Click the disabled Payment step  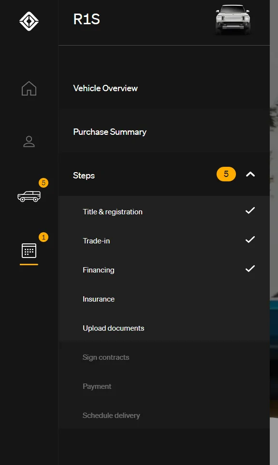(x=97, y=386)
